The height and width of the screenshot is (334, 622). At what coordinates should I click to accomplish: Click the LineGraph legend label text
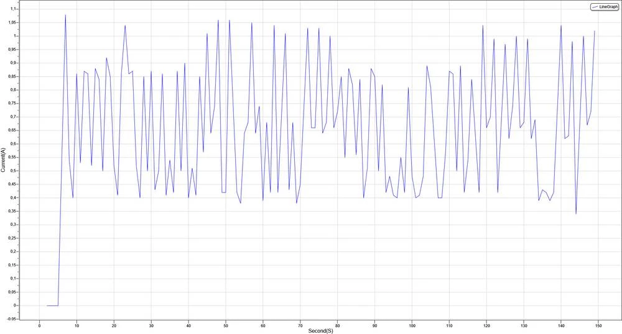[608, 7]
